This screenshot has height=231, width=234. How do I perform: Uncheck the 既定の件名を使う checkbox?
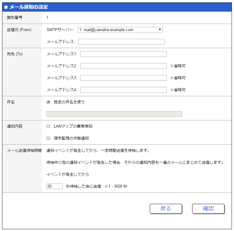pos(48,102)
